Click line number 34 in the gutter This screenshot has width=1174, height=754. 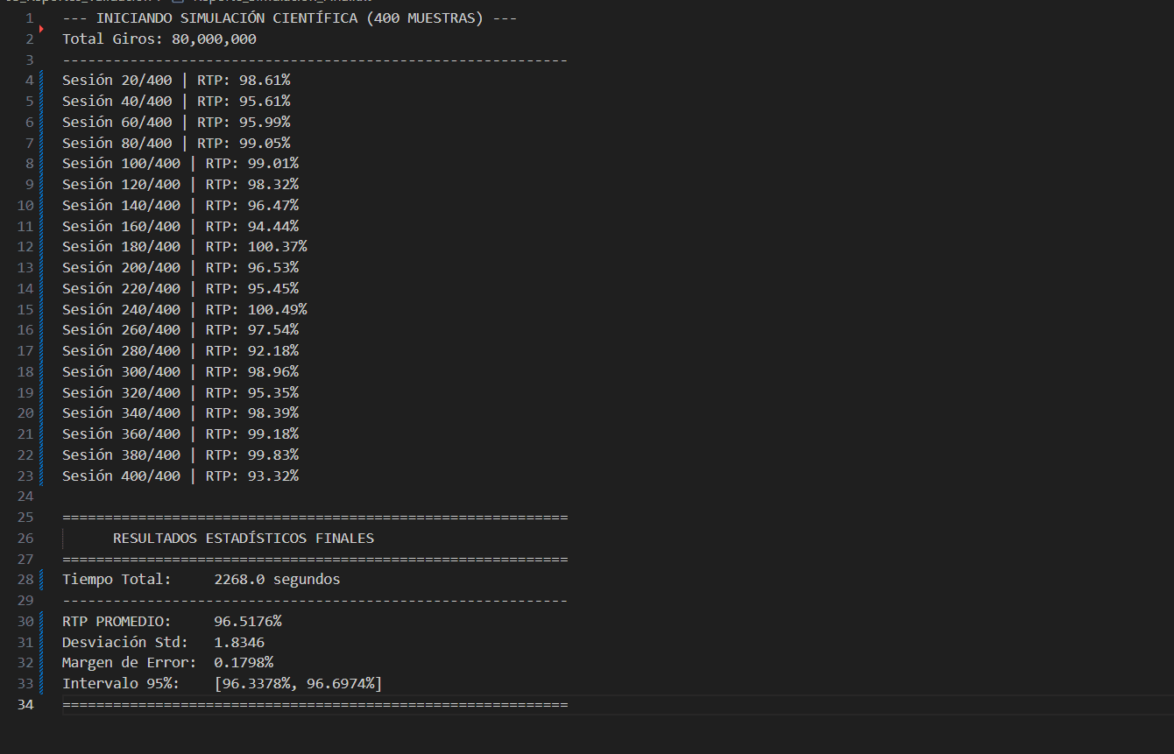(x=25, y=705)
